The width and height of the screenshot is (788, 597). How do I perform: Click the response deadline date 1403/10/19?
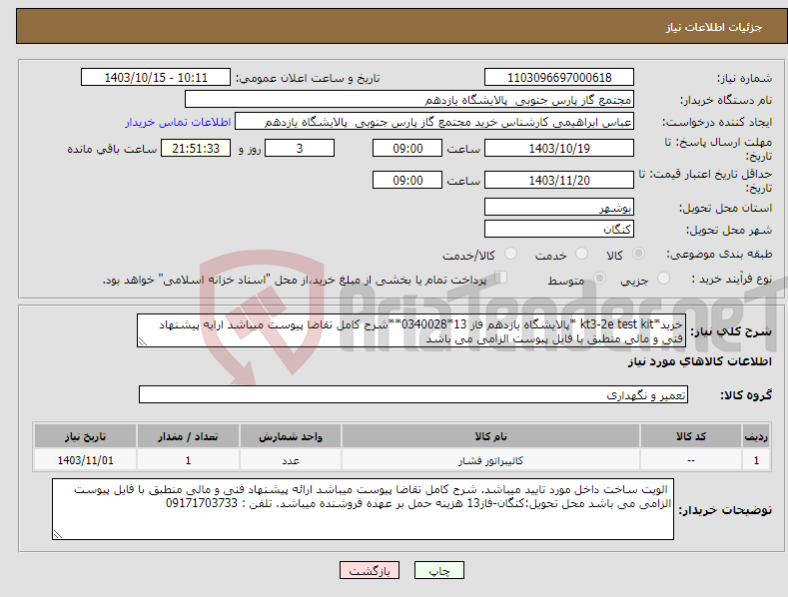tap(559, 148)
